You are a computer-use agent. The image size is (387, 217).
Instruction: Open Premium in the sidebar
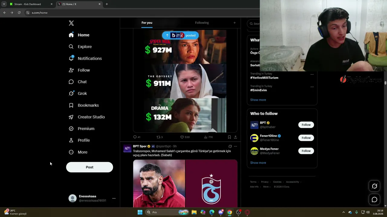(x=82, y=128)
